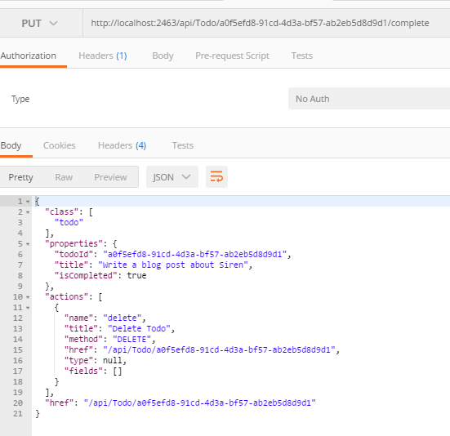
Task: Open the JSON format dropdown
Action: pos(172,177)
